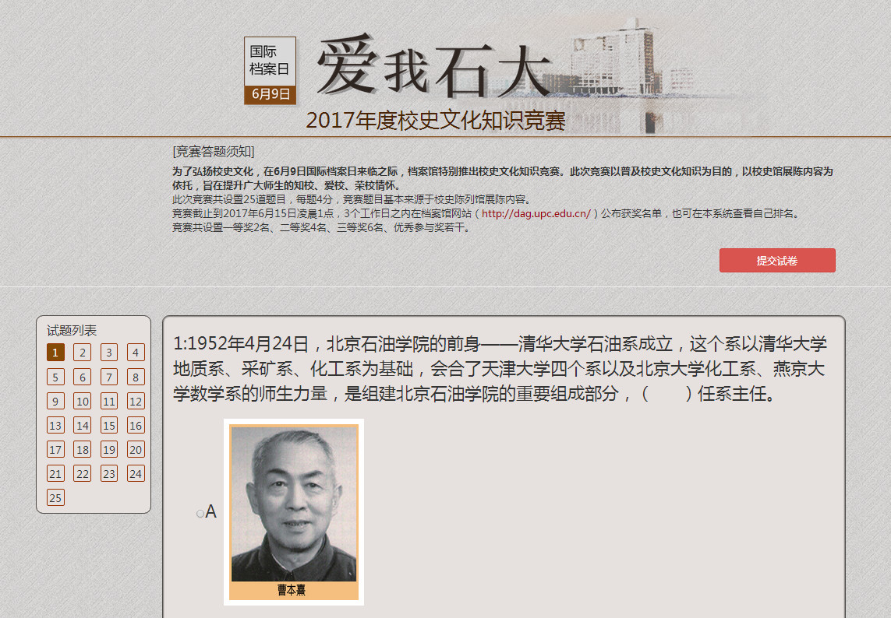Jump to question 16
This screenshot has width=891, height=618.
[x=136, y=426]
